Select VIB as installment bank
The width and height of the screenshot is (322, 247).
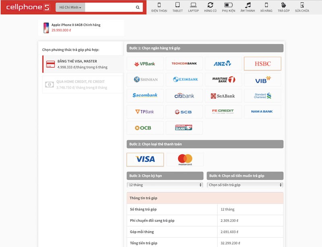[x=262, y=80]
